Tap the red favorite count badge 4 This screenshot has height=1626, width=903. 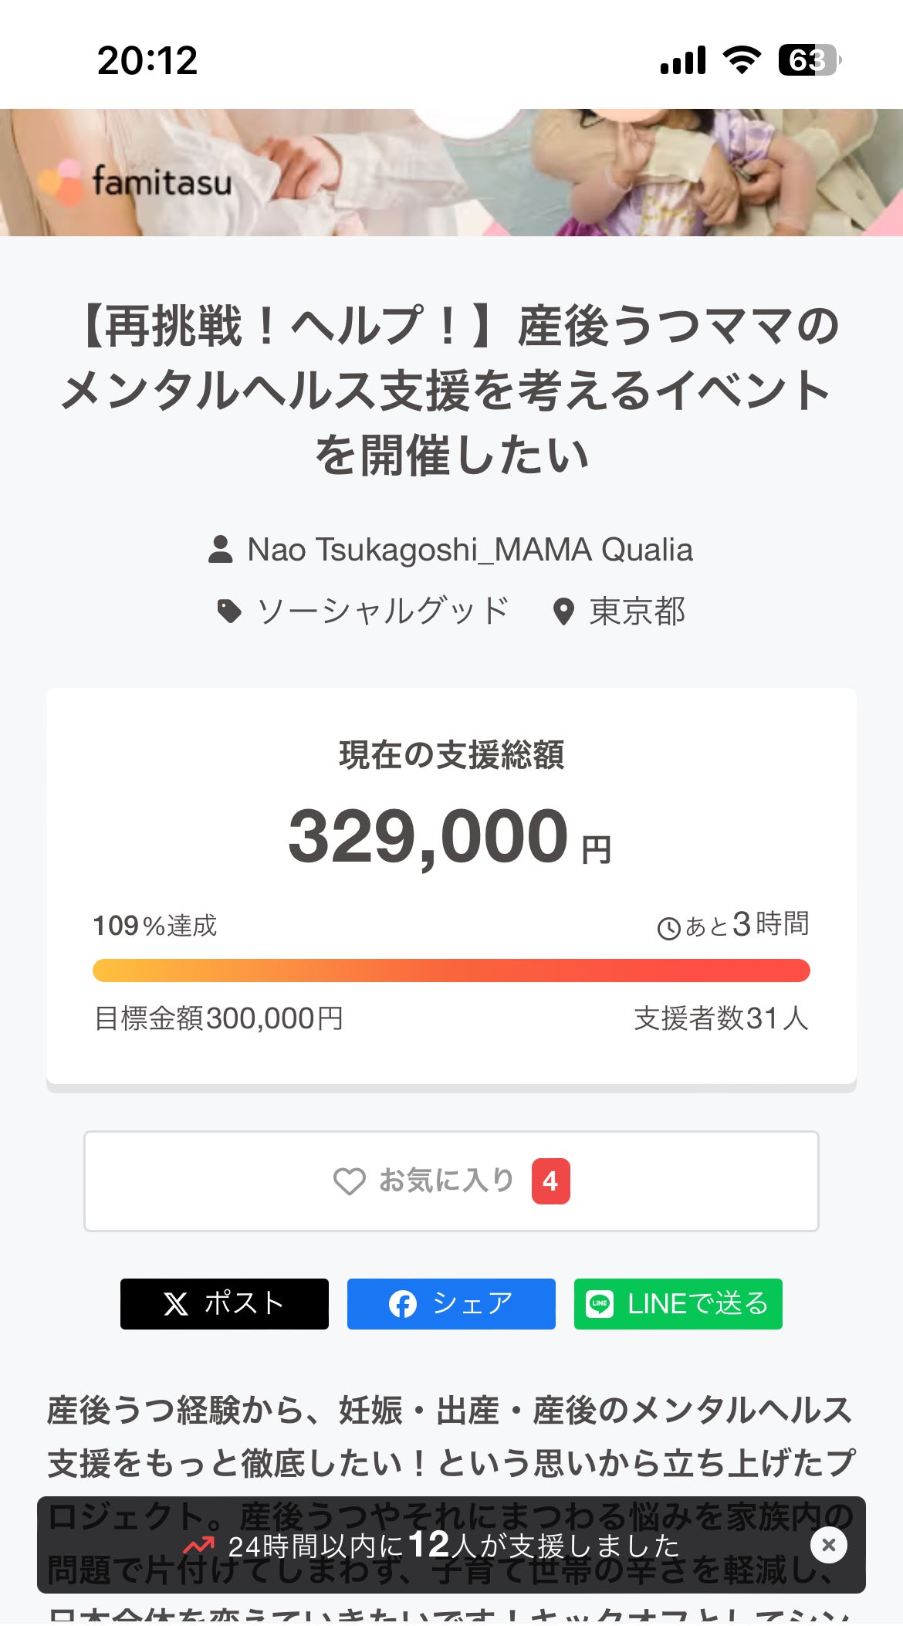coord(550,1181)
